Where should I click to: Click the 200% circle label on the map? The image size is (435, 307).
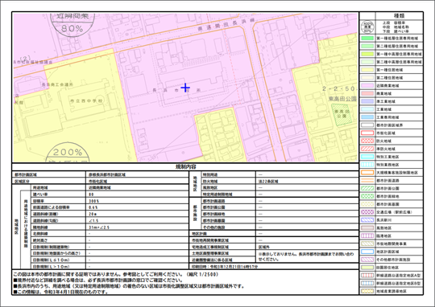coord(68,153)
